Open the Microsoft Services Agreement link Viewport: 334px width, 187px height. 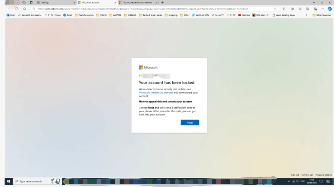click(156, 93)
